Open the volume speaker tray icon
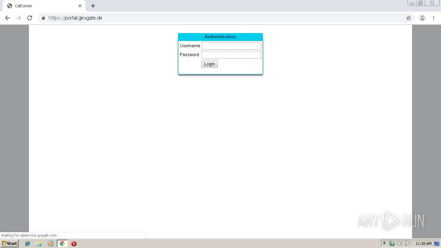The height and width of the screenshot is (248, 441). (x=400, y=244)
